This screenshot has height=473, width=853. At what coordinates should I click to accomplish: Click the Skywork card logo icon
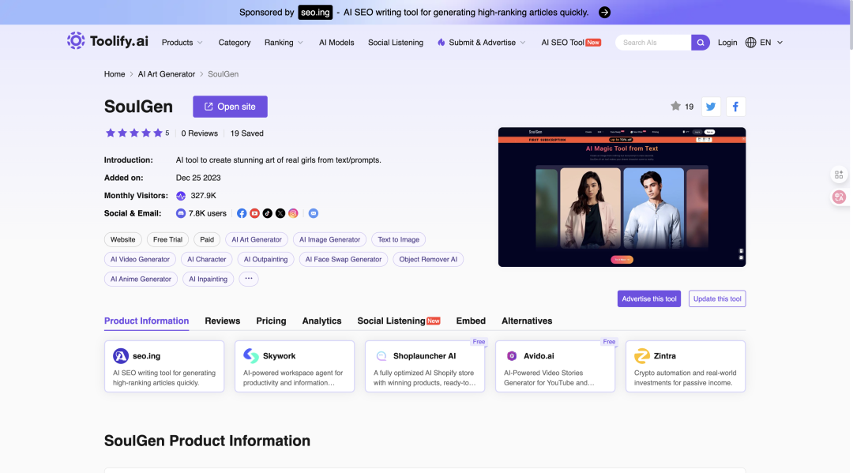[251, 355]
